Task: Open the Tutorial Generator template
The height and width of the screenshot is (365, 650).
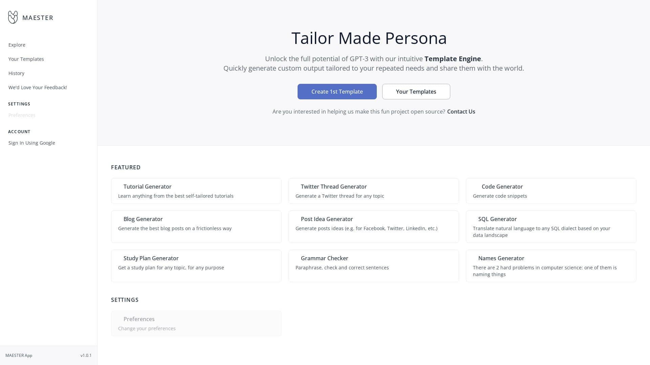Action: pos(196,191)
